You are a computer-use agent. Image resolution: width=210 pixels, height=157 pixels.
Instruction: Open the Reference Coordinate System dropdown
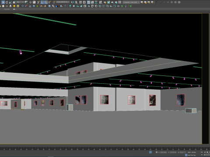click(x=20, y=2)
